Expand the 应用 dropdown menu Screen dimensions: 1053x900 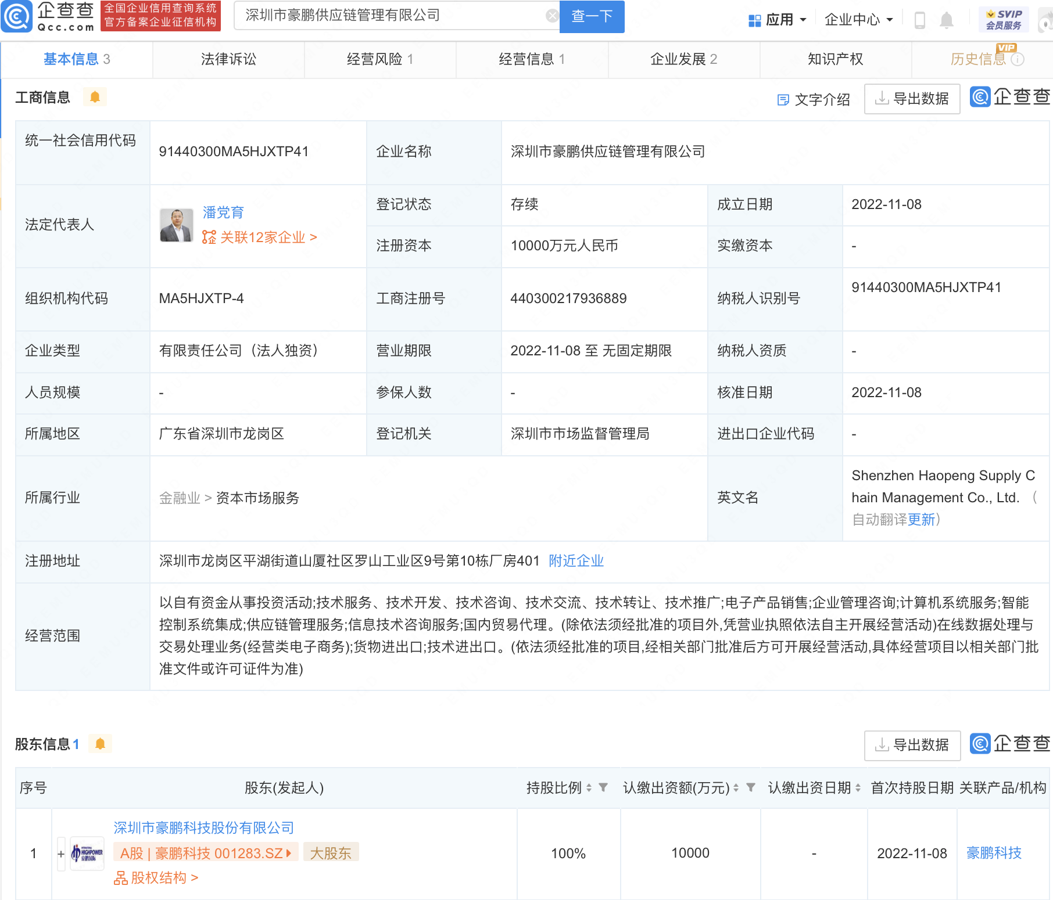[778, 20]
